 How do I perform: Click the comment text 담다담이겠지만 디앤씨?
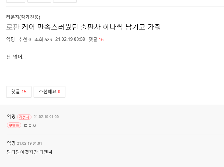click(29, 152)
